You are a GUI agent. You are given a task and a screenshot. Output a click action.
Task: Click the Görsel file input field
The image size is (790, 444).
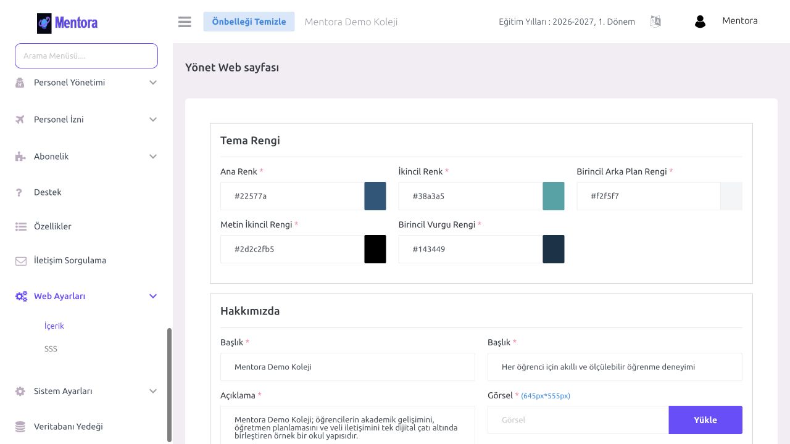click(578, 420)
